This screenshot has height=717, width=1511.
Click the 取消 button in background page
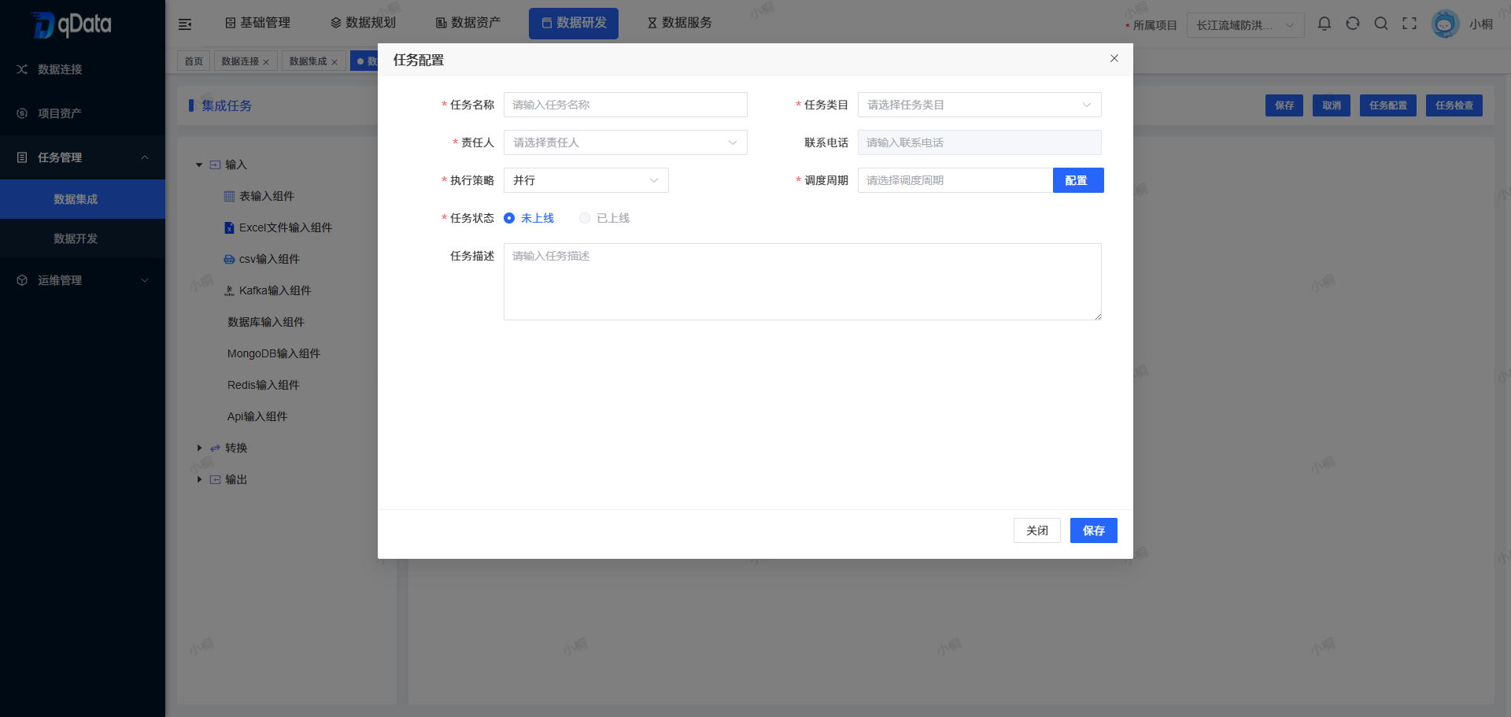(1332, 105)
